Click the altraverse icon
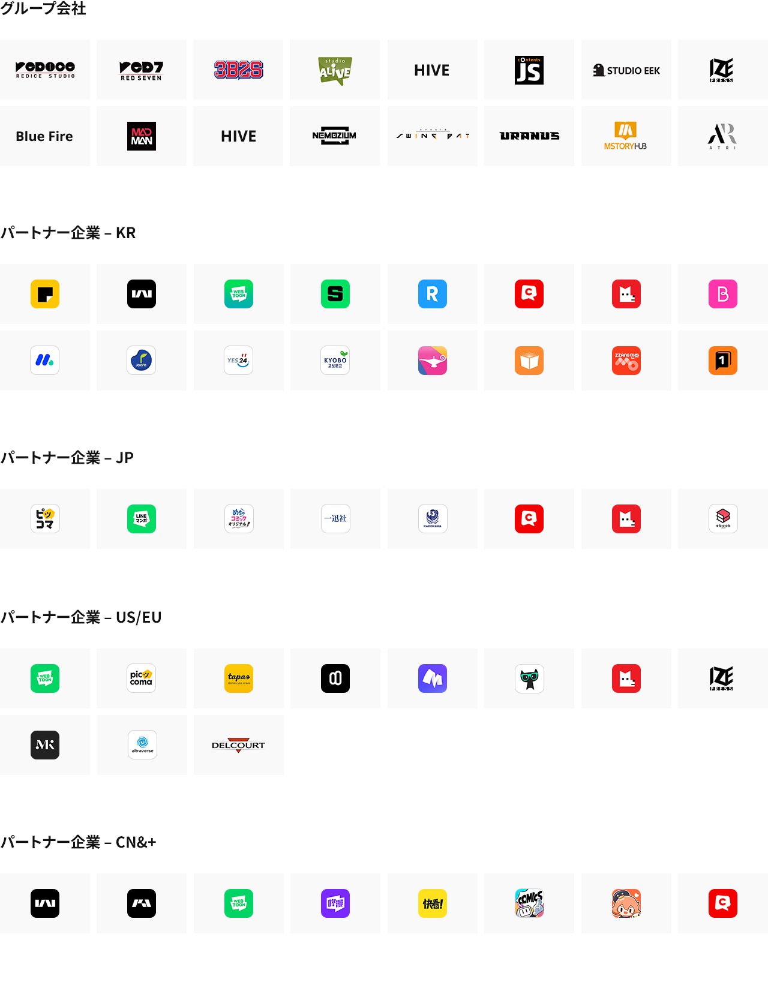This screenshot has width=768, height=985. [142, 745]
